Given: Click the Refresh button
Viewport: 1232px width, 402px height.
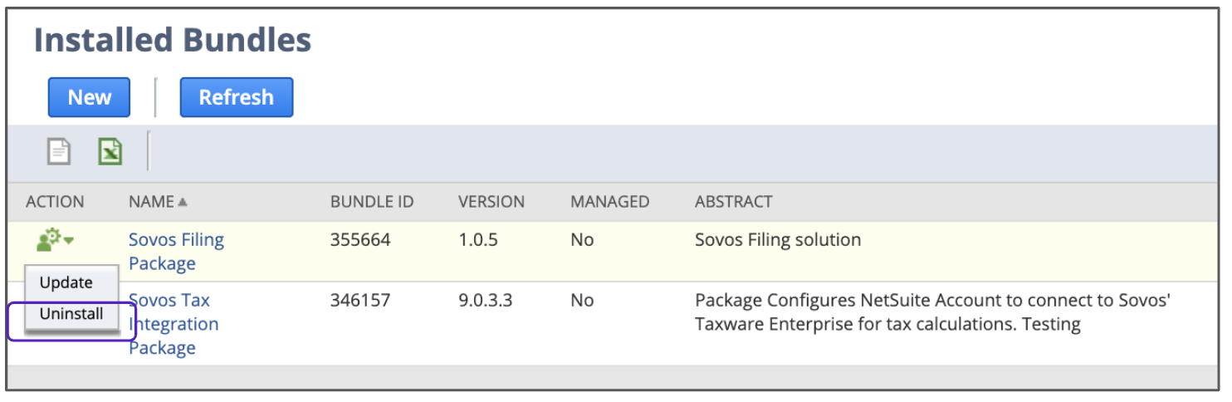Looking at the screenshot, I should click(237, 97).
